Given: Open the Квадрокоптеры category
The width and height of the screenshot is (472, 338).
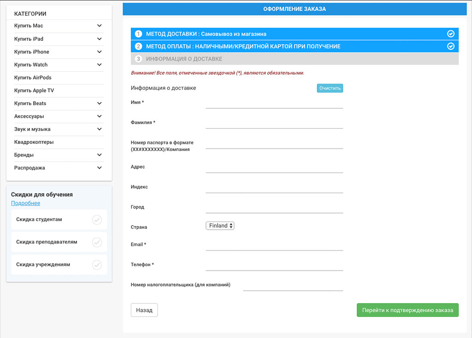Looking at the screenshot, I should (34, 142).
